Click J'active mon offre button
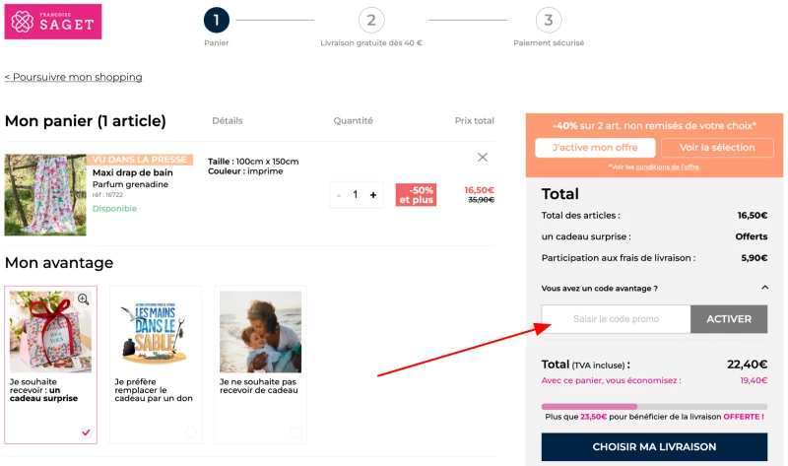 595,148
